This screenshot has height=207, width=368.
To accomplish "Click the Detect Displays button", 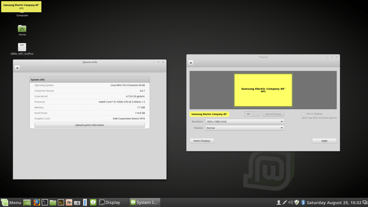I will pyautogui.click(x=202, y=141).
